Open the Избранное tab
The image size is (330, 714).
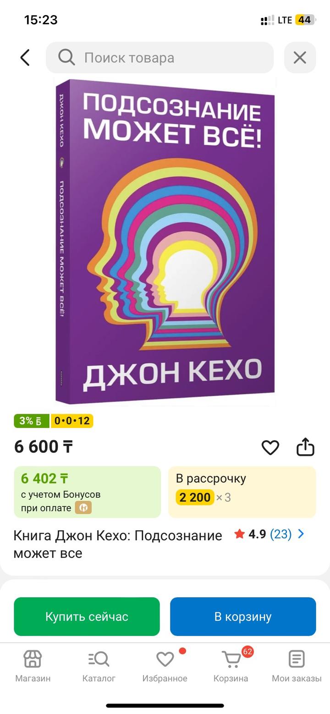point(165,666)
